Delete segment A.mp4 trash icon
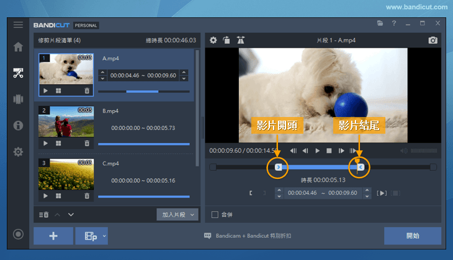 tap(87, 91)
